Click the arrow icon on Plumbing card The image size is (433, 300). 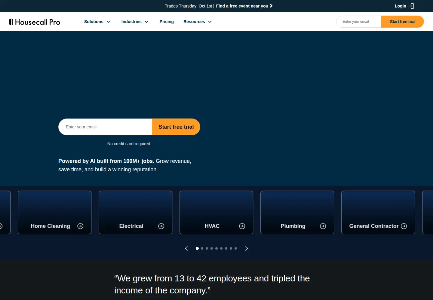pyautogui.click(x=323, y=226)
